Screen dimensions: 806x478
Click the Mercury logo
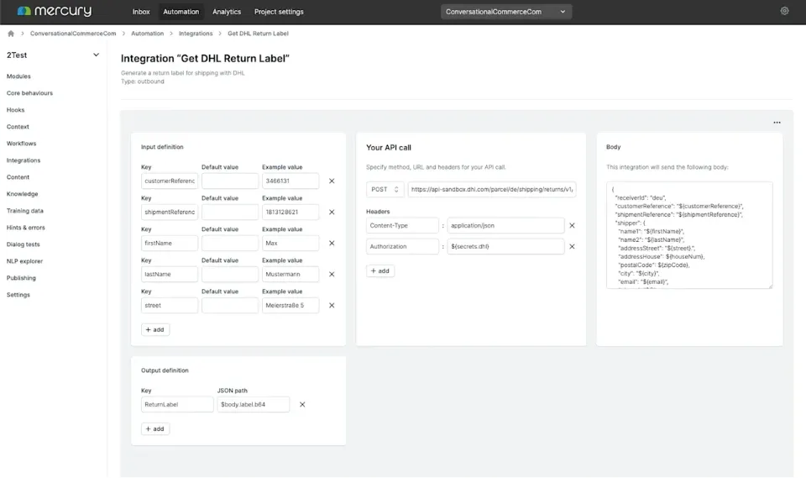click(54, 11)
